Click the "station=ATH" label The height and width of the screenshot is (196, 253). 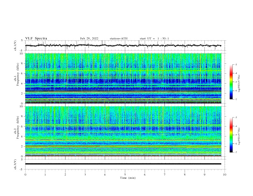[119, 38]
